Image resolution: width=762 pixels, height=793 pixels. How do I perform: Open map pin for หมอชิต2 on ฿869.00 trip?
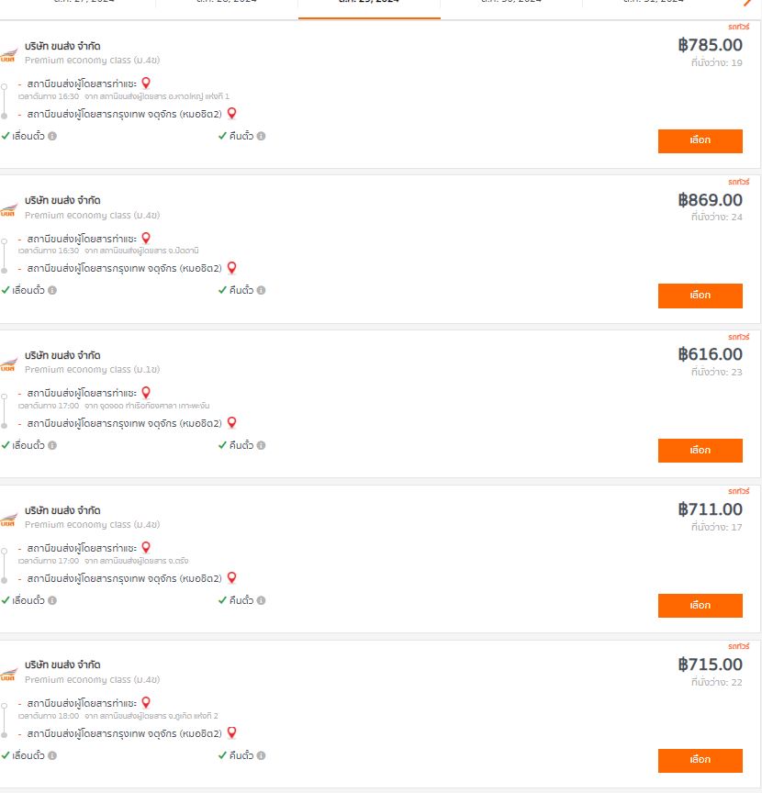(231, 268)
